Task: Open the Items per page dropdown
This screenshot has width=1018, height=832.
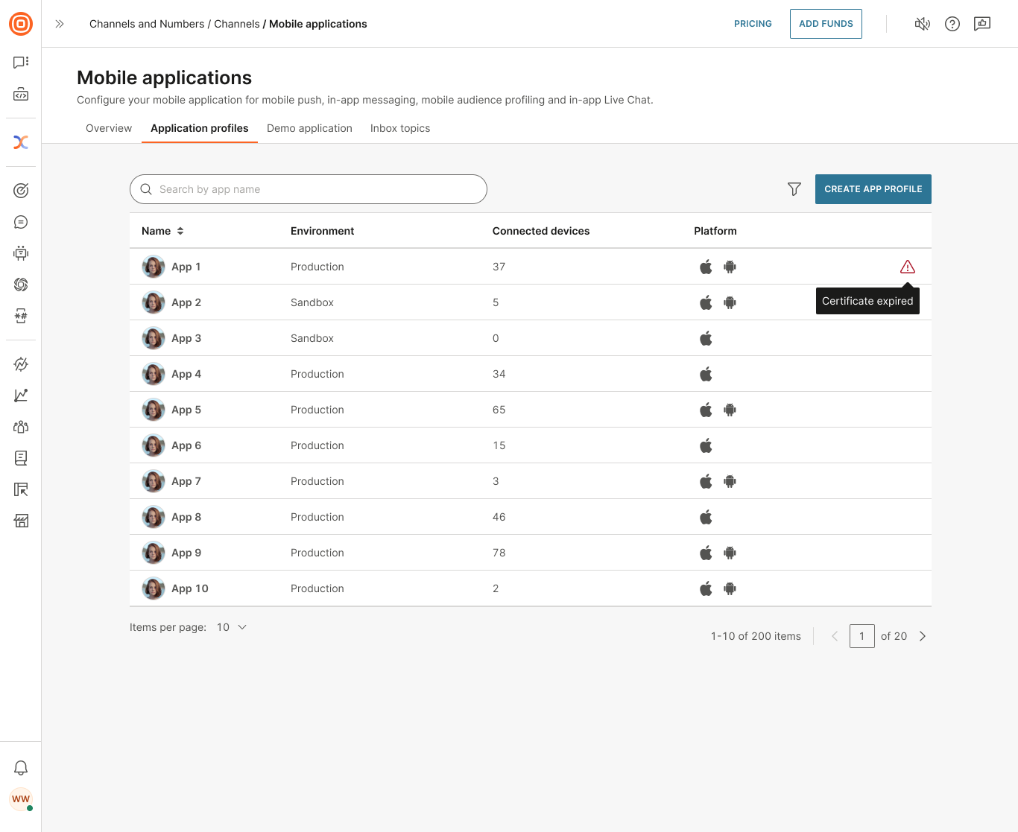Action: click(x=232, y=627)
